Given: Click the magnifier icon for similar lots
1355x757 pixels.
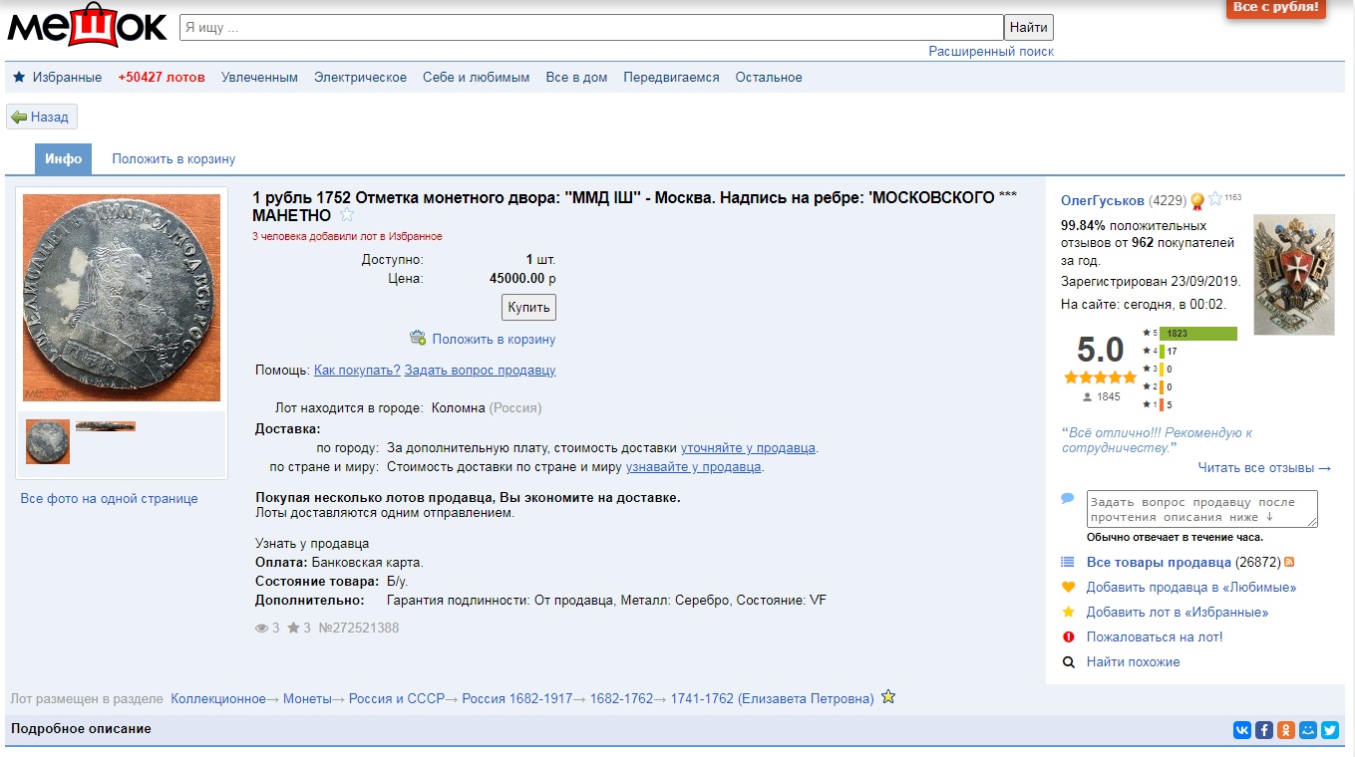Looking at the screenshot, I should (1068, 662).
